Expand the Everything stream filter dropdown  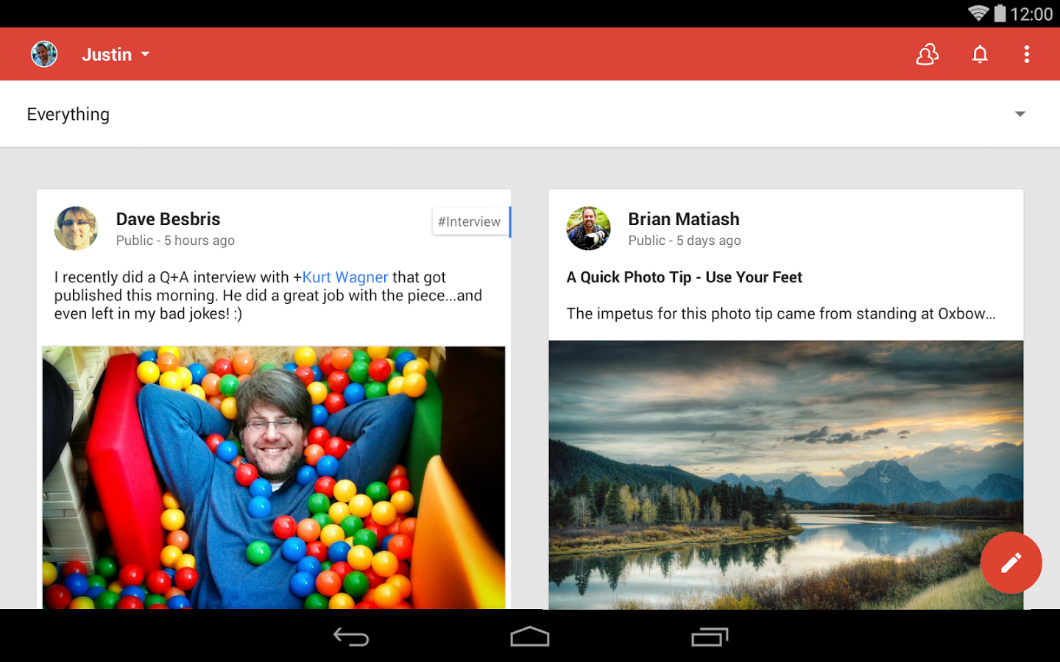tap(530, 114)
